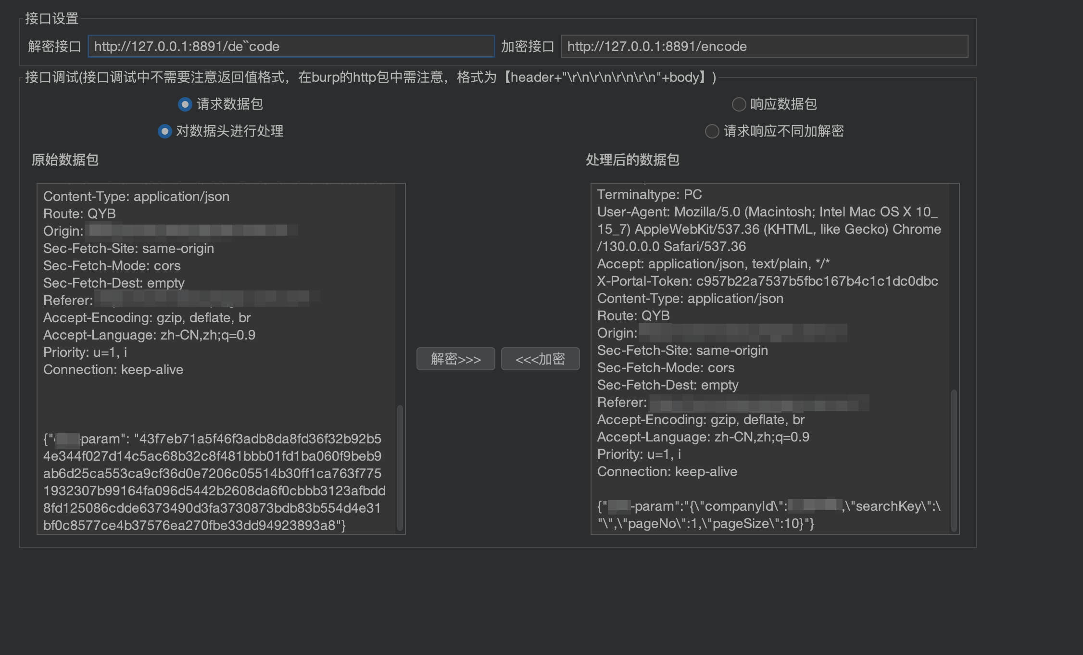Image resolution: width=1083 pixels, height=655 pixels.
Task: Click the 加密接口 label
Action: tap(528, 46)
